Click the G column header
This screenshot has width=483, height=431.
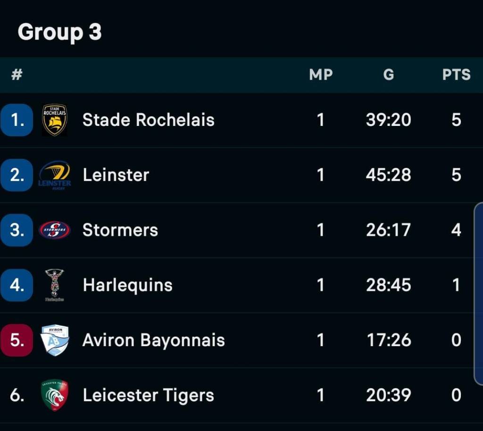[388, 75]
